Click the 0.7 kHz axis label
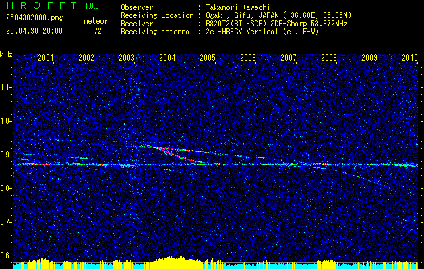The height and width of the screenshot is (269, 424). (x=5, y=222)
